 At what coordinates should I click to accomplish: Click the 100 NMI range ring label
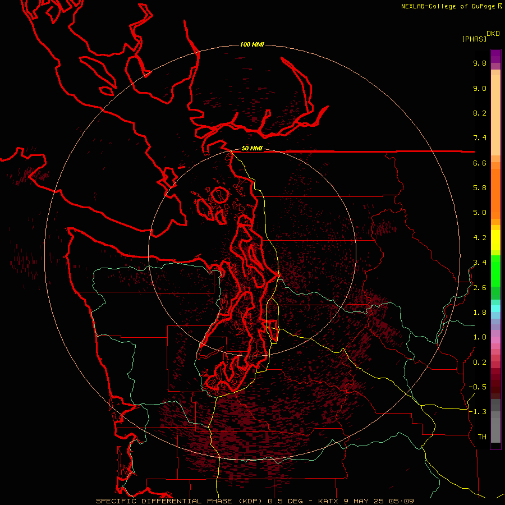[252, 44]
